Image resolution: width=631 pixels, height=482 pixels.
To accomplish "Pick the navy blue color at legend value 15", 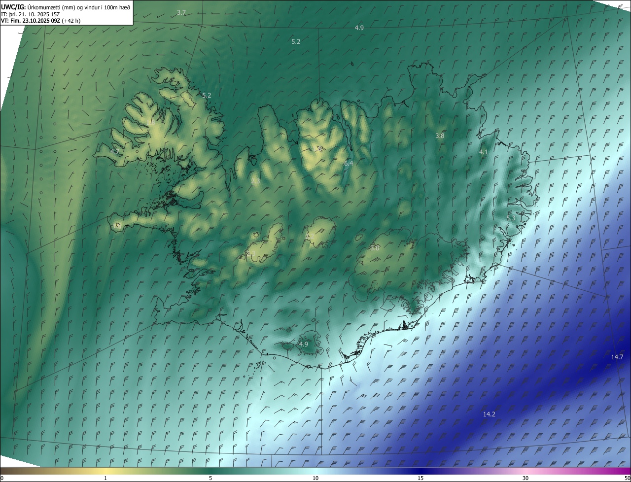I will [x=421, y=471].
